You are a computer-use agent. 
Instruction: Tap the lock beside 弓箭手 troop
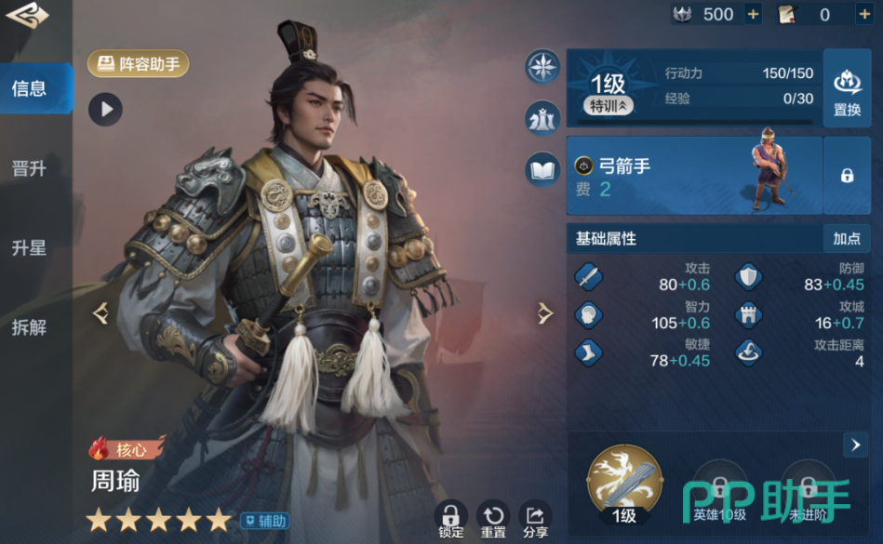(x=847, y=176)
